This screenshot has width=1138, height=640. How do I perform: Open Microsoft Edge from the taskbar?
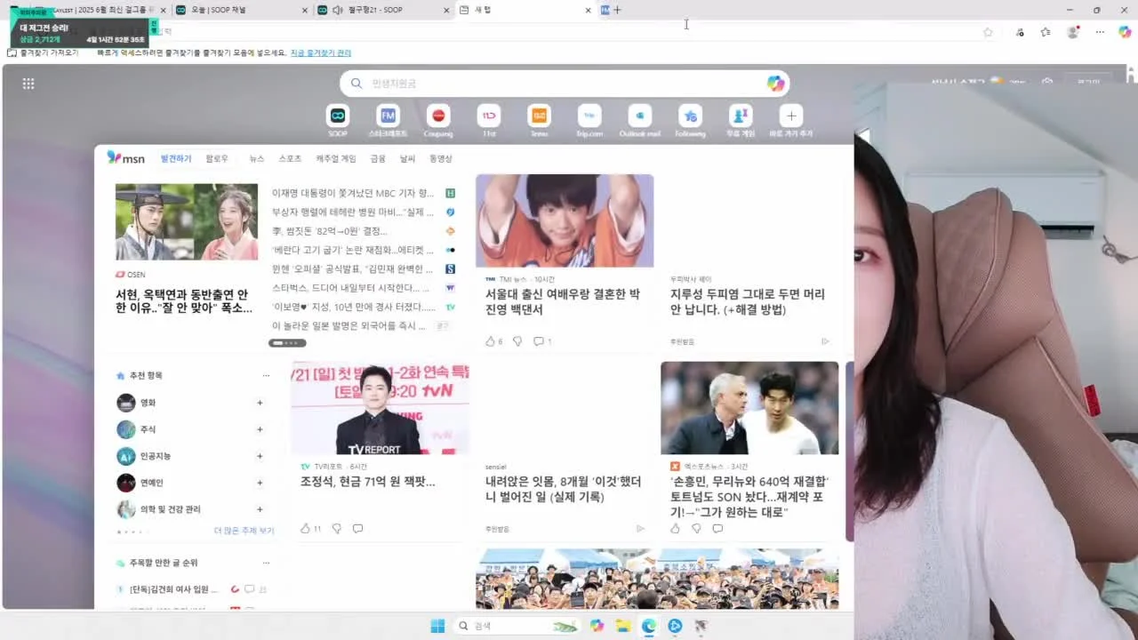click(x=649, y=626)
